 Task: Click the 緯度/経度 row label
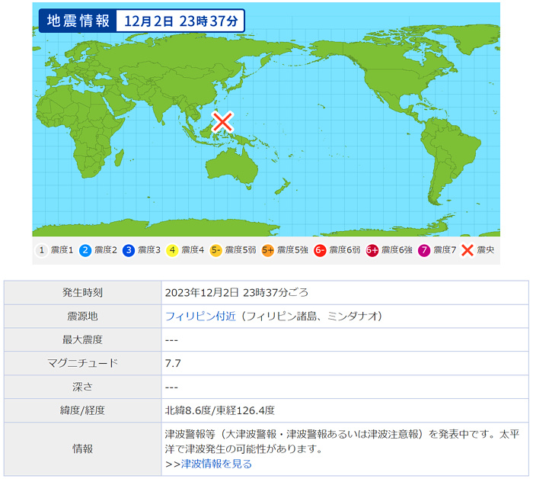[82, 410]
